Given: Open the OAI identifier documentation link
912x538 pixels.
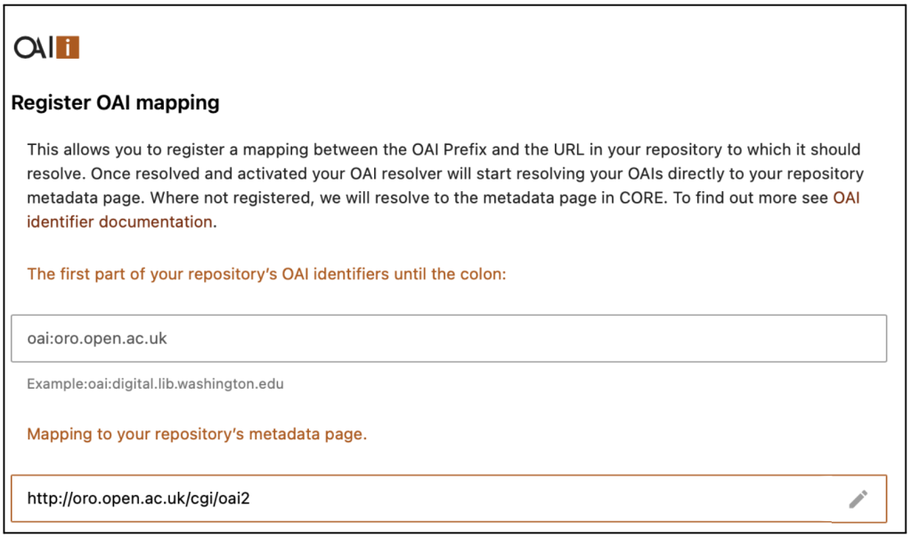Looking at the screenshot, I should (845, 197).
